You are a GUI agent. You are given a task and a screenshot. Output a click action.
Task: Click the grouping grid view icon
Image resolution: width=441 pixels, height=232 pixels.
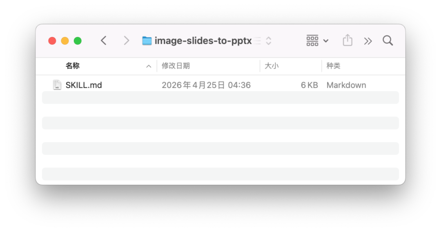312,41
